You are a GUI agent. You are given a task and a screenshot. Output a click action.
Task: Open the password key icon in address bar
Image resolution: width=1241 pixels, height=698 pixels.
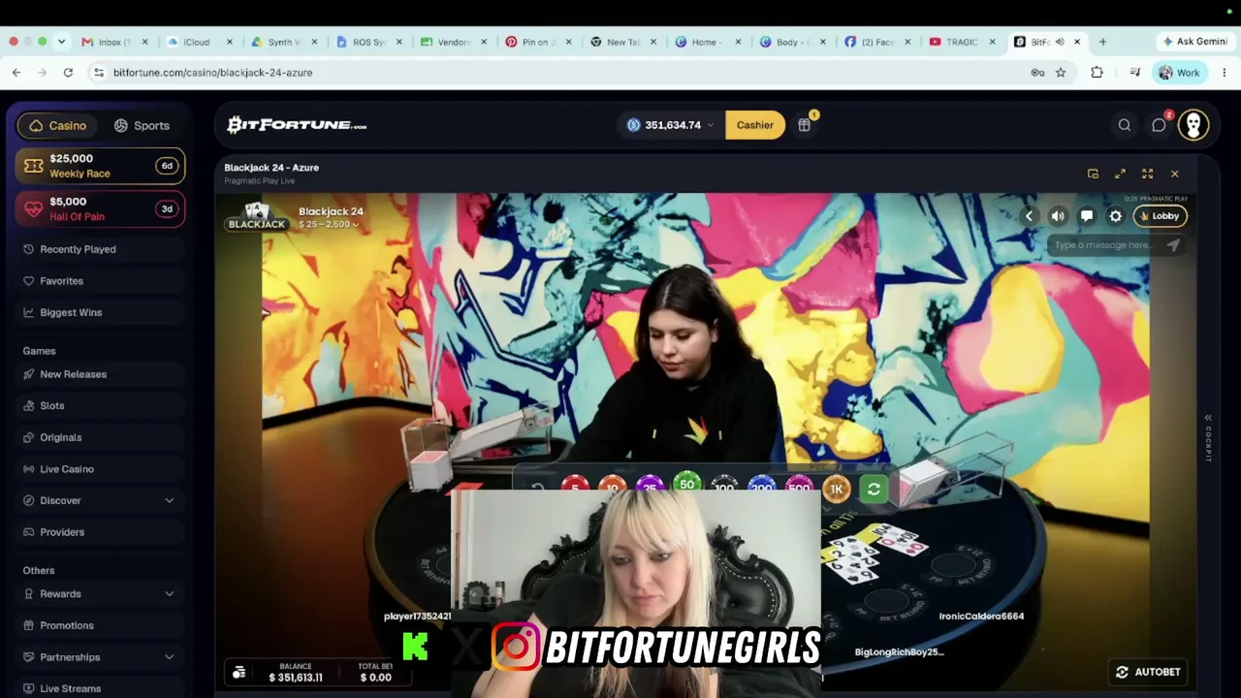pyautogui.click(x=1037, y=73)
